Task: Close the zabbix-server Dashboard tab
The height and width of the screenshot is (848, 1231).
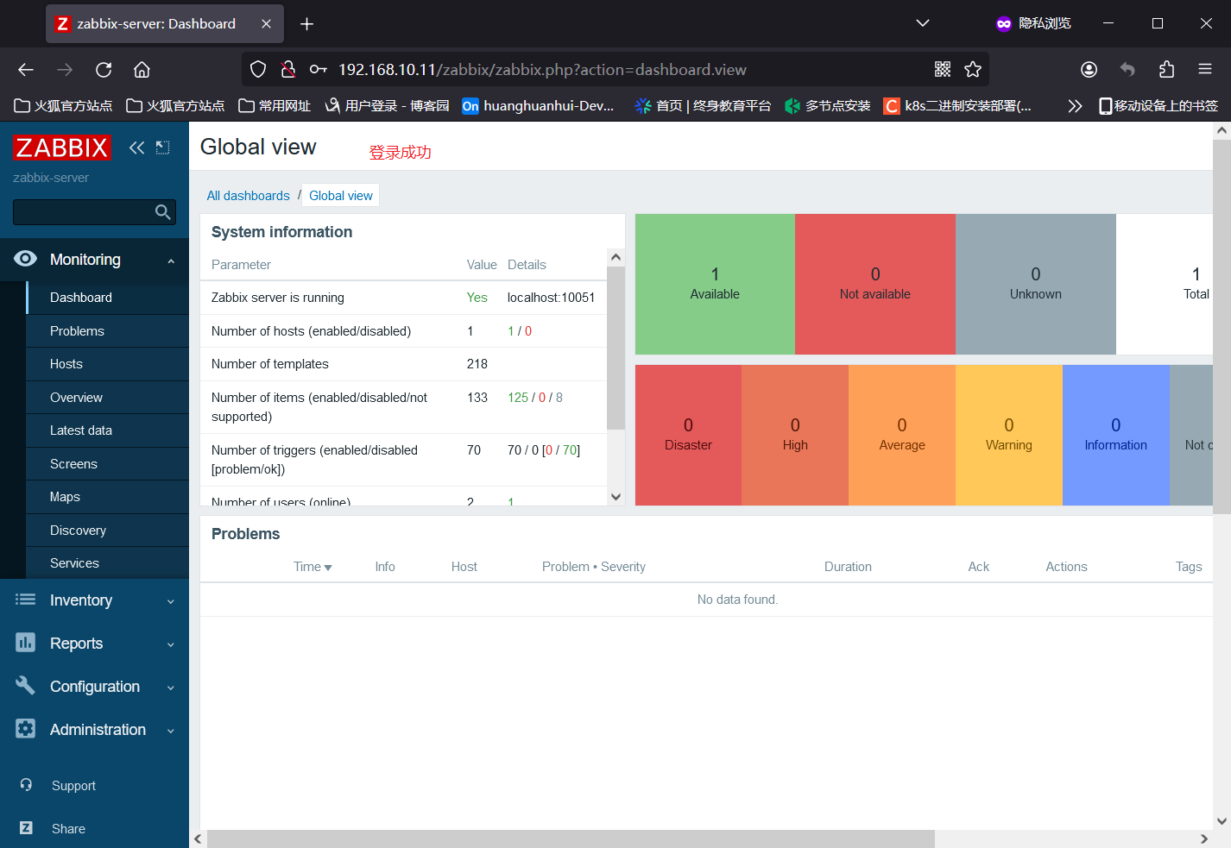Action: 266,24
